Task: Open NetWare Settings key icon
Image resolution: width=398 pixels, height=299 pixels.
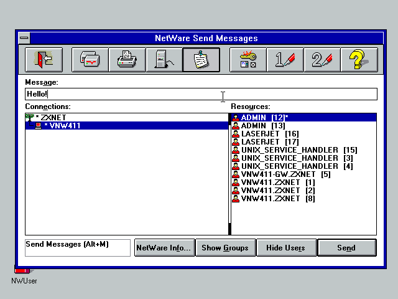Action: [x=248, y=60]
